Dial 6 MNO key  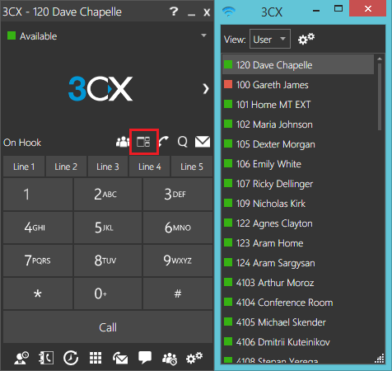point(178,228)
